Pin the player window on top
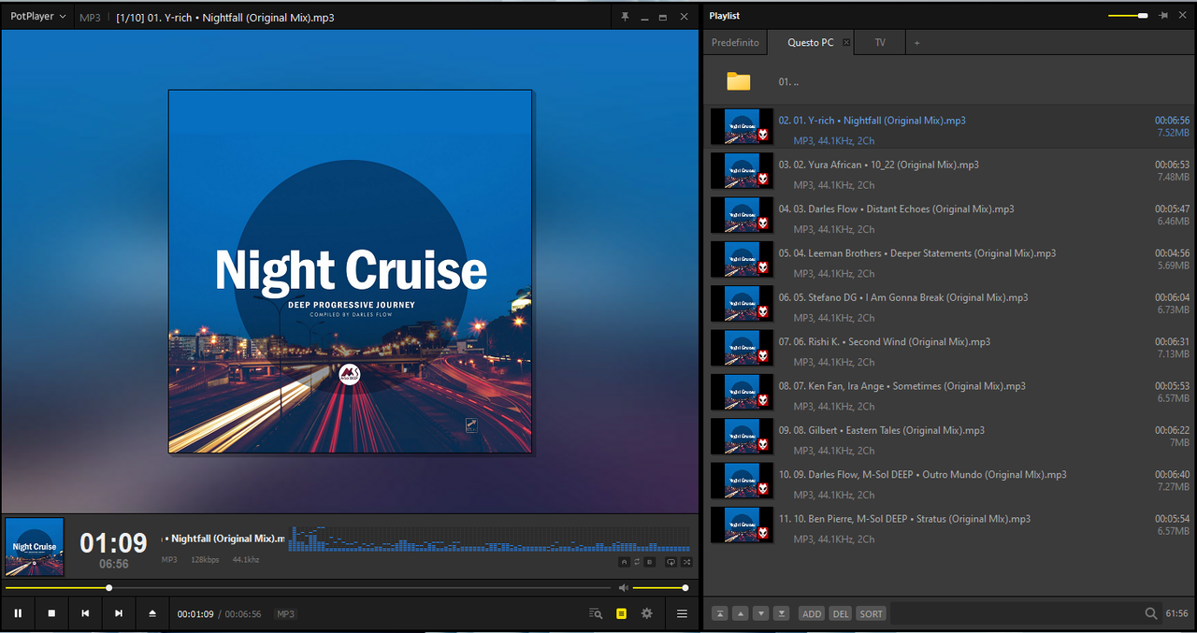Image resolution: width=1197 pixels, height=633 pixels. (625, 17)
